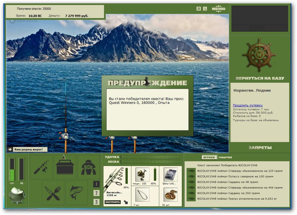
Task: Select the Glory-140 line item
Action: click(170, 175)
